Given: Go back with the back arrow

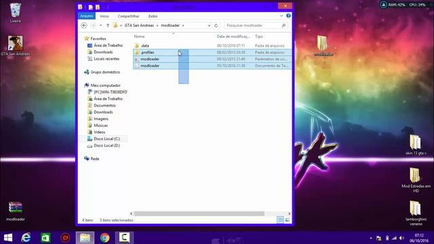Looking at the screenshot, I should point(84,26).
